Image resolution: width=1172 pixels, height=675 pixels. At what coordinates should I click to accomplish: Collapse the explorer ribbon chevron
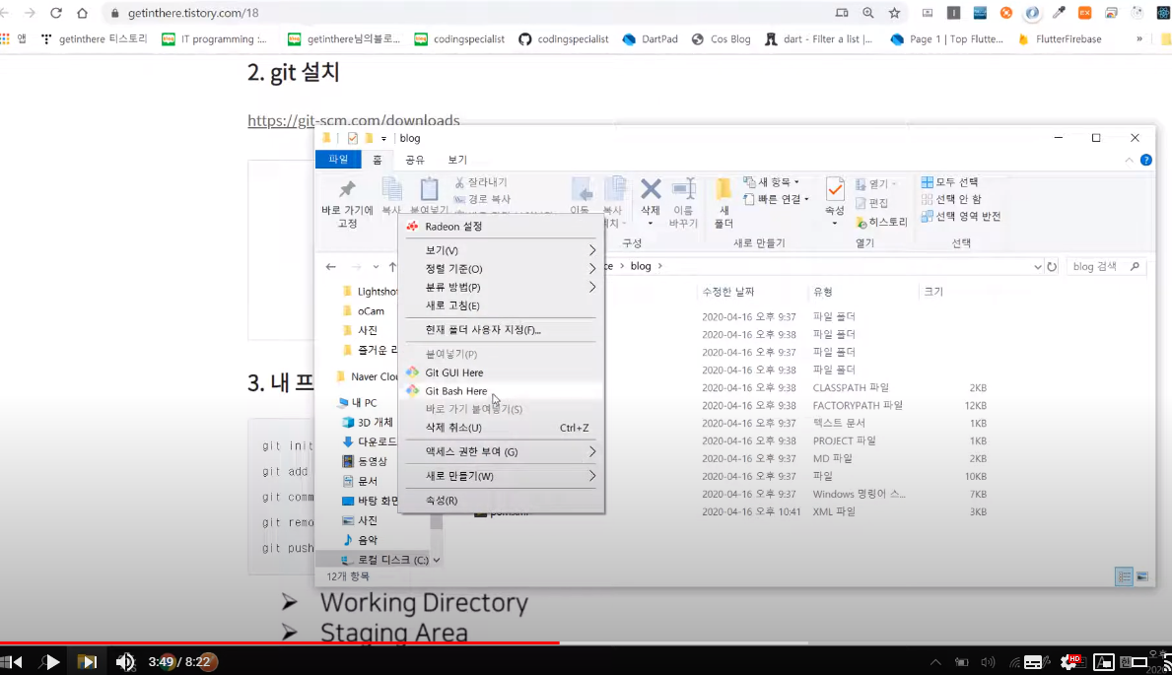(1129, 160)
